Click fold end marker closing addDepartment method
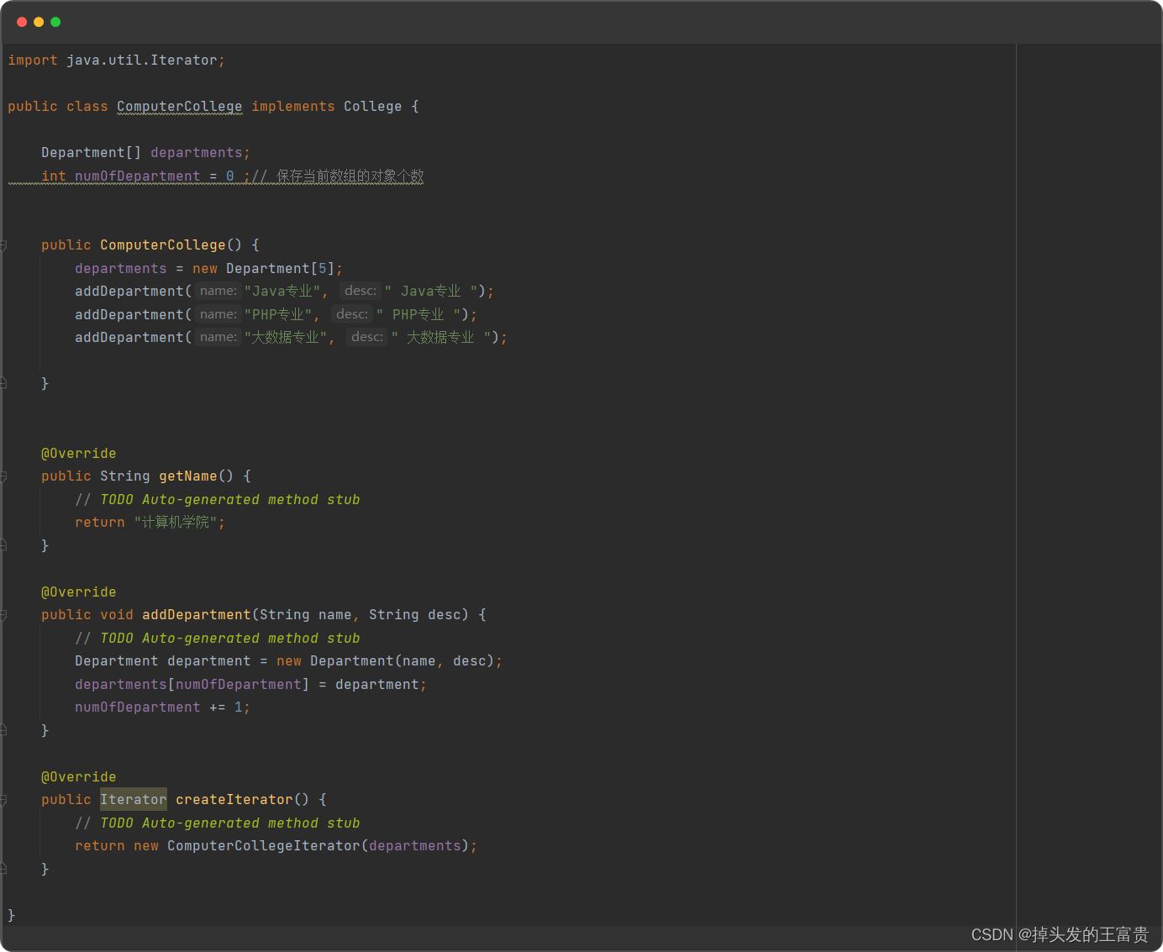The image size is (1163, 952). (x=3, y=730)
